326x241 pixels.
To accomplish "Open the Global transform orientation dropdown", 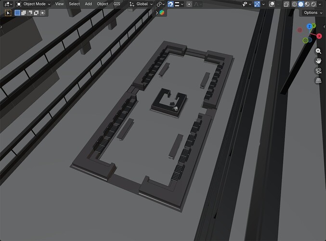I will (141, 4).
